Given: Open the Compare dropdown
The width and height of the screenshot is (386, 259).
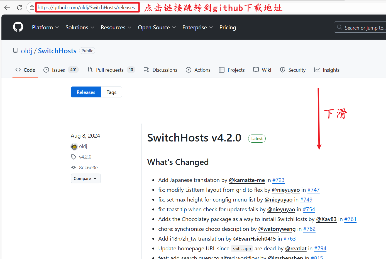Looking at the screenshot, I should (86, 179).
